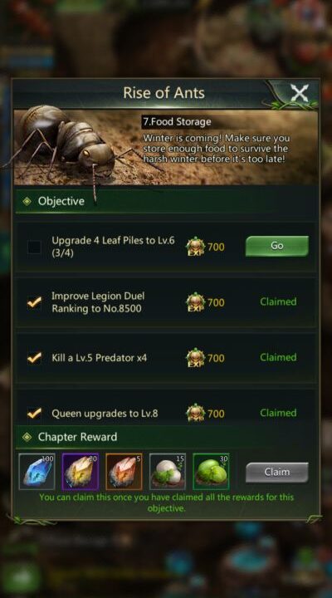
Task: Click the green Go button
Action: tap(277, 246)
